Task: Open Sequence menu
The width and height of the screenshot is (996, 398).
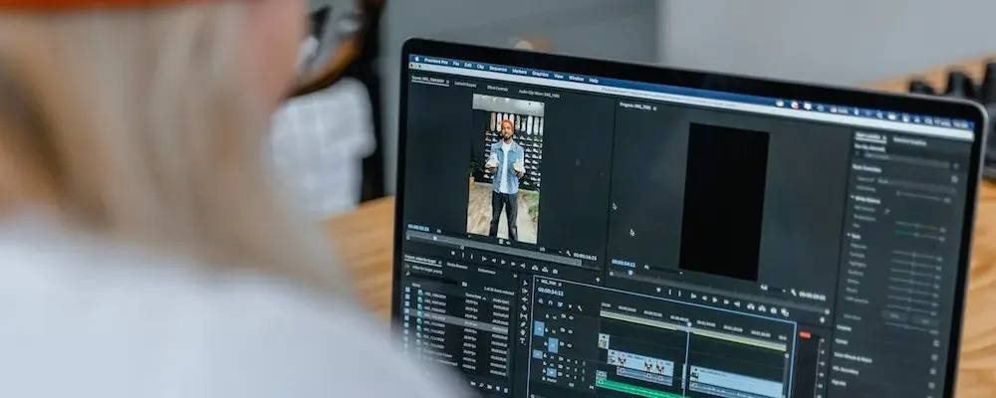Action: 498,69
